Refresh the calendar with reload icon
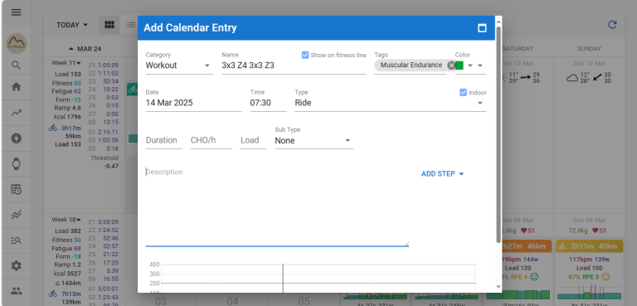The image size is (637, 306). pyautogui.click(x=612, y=25)
